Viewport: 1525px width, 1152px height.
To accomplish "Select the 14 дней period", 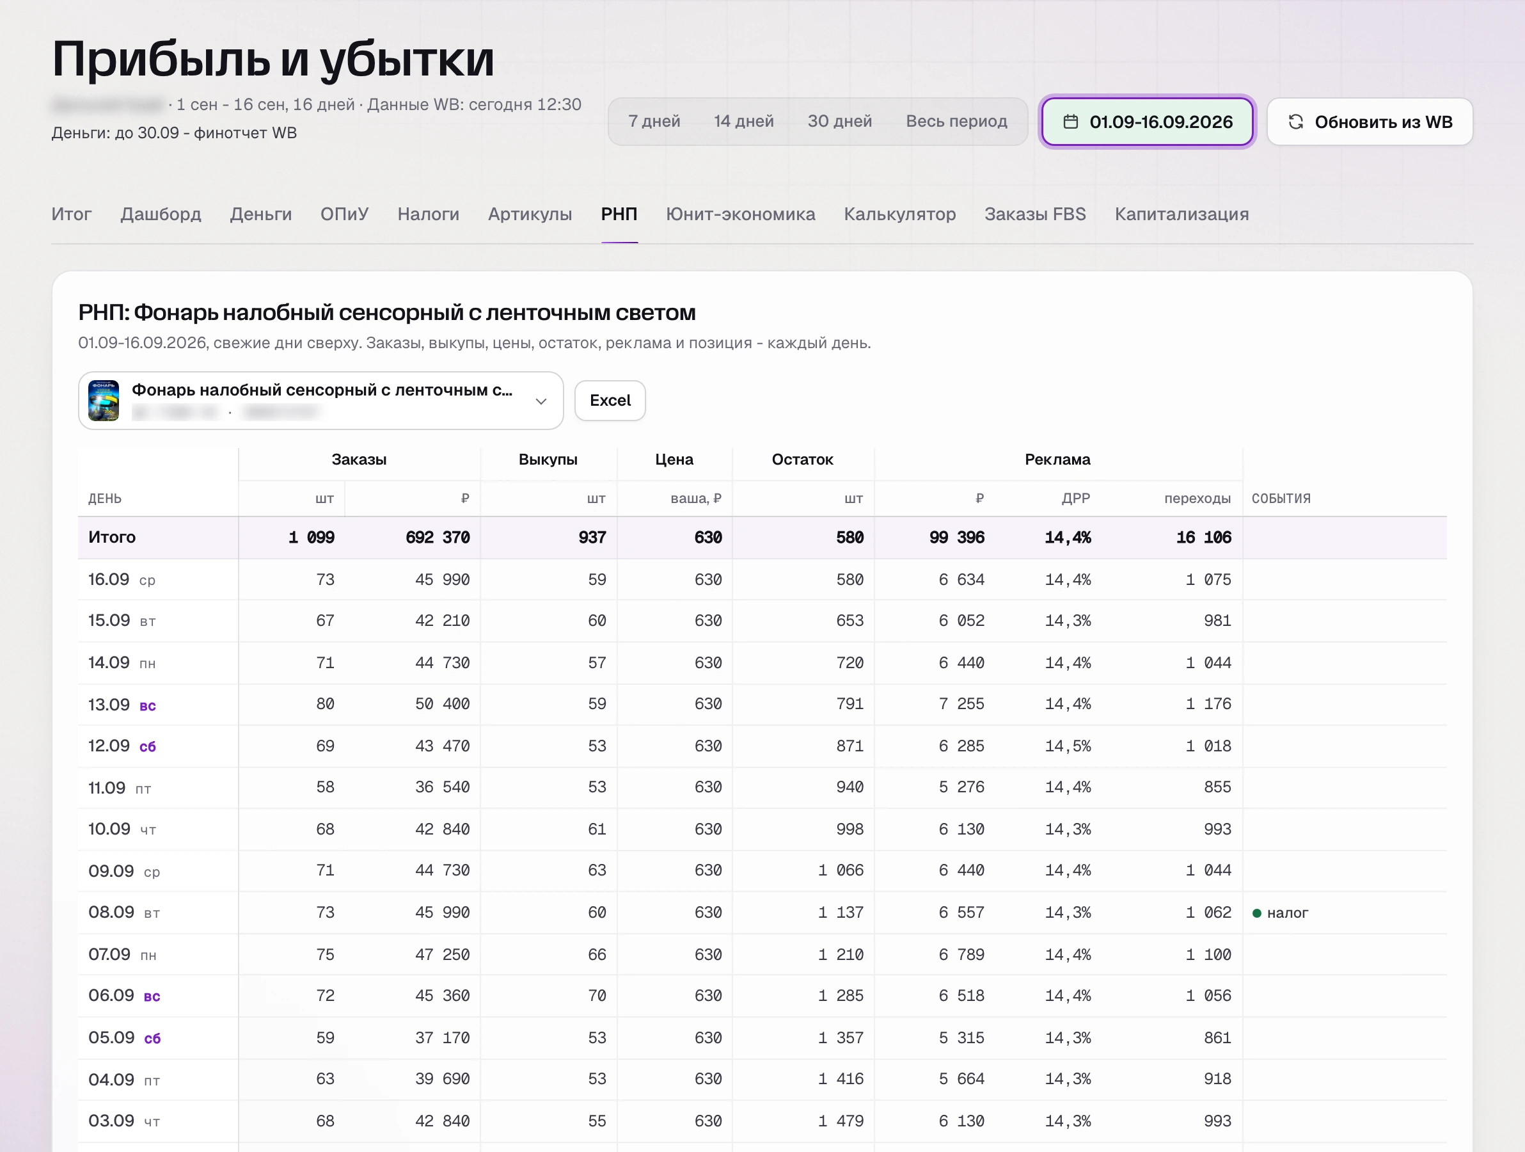I will pos(744,122).
